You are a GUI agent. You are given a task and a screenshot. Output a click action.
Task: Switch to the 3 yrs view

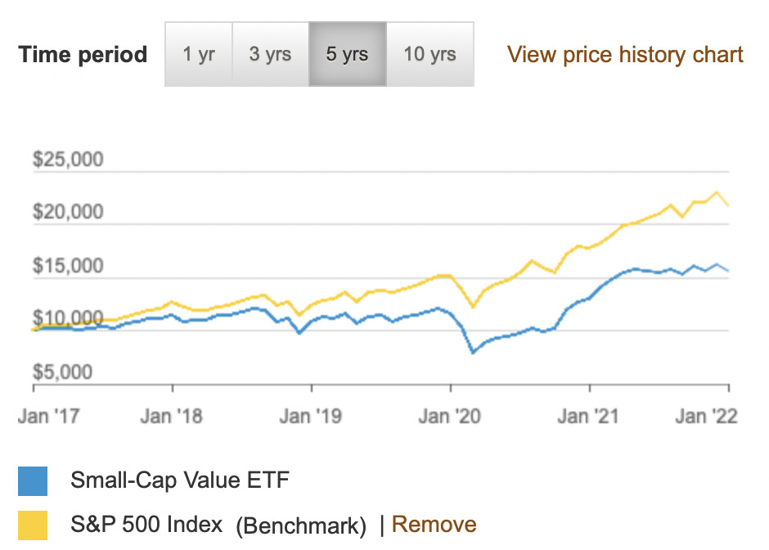270,55
